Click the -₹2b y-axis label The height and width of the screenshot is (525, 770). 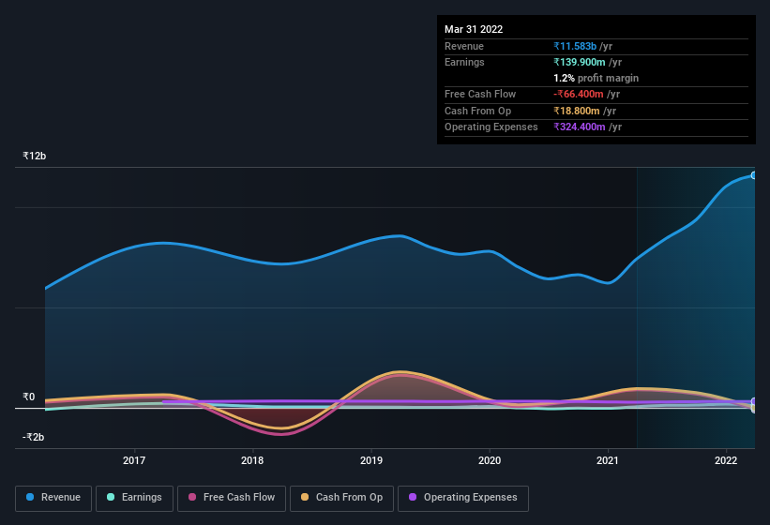(34, 437)
